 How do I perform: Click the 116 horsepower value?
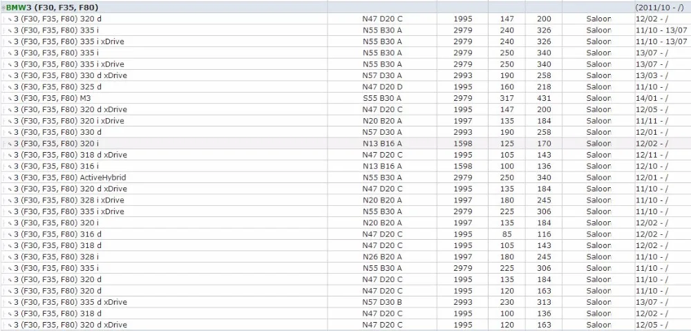tap(544, 234)
